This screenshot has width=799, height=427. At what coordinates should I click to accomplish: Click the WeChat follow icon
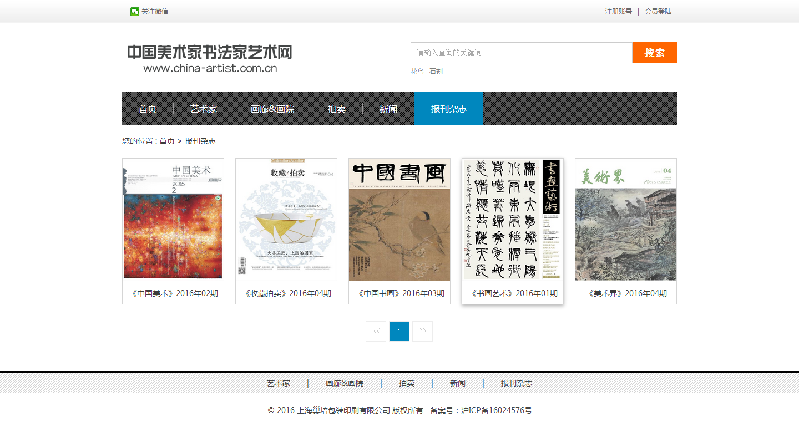(134, 12)
